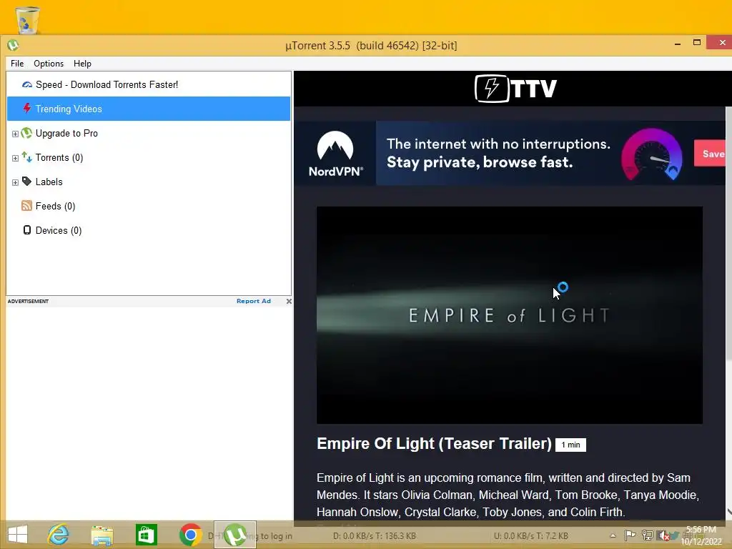Image resolution: width=732 pixels, height=549 pixels.
Task: Play the Empire of Light video thumbnail
Action: (509, 315)
